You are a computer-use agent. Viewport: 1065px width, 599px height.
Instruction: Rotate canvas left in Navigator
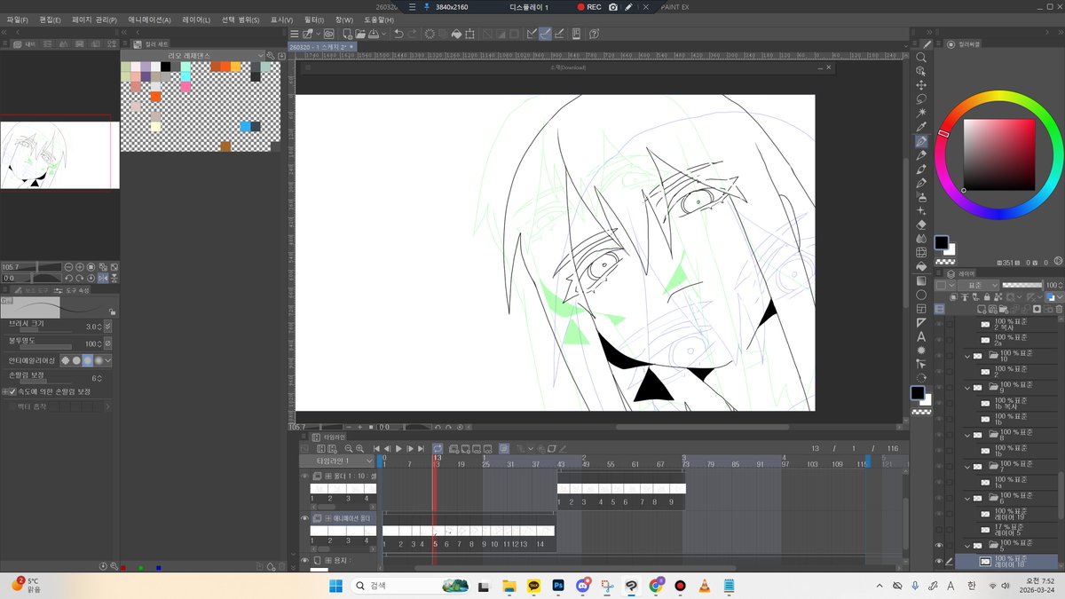click(68, 278)
